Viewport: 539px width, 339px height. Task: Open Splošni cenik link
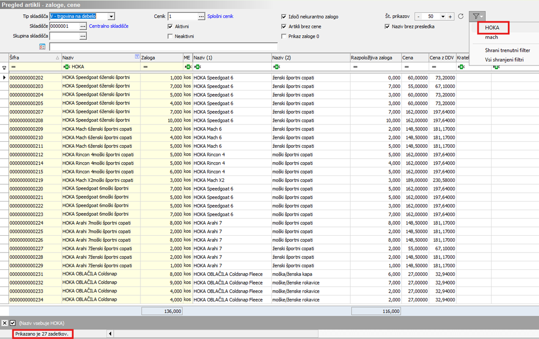point(220,16)
